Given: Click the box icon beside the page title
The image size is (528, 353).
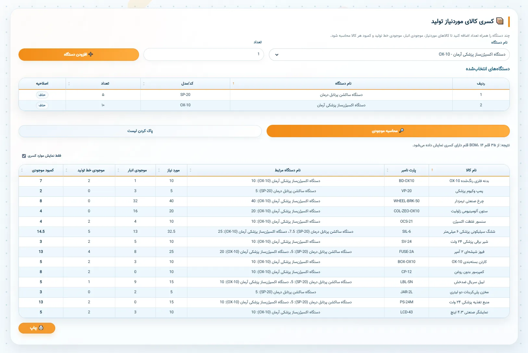Looking at the screenshot, I should pyautogui.click(x=500, y=21).
